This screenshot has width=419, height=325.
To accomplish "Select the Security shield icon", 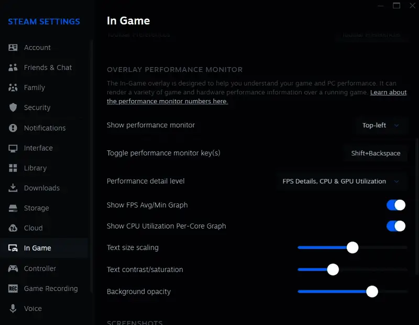I will [x=13, y=107].
